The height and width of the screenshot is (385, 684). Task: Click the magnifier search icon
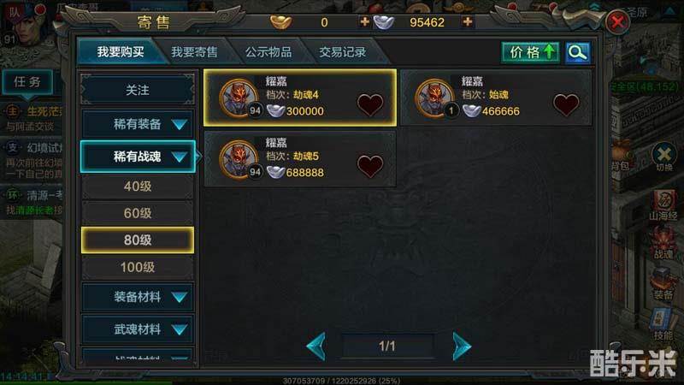[x=578, y=53]
